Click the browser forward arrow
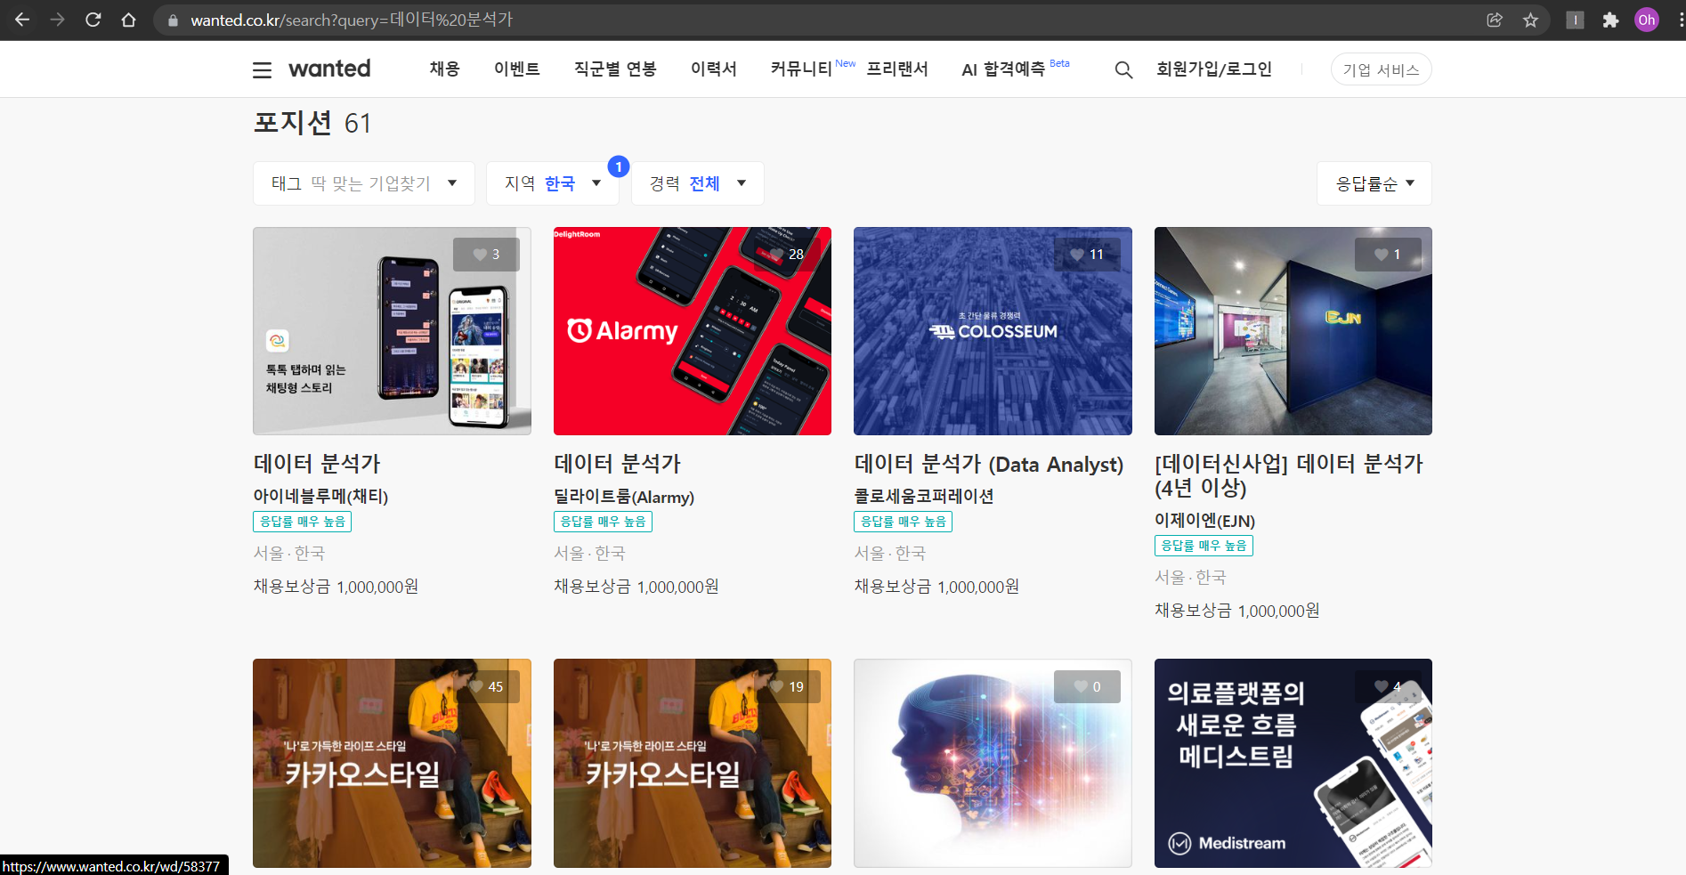Viewport: 1686px width, 875px height. click(58, 20)
